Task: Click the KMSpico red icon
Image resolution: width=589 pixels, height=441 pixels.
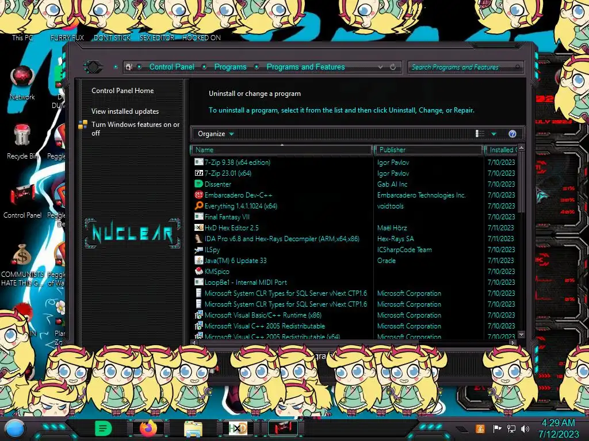Action: pos(198,271)
